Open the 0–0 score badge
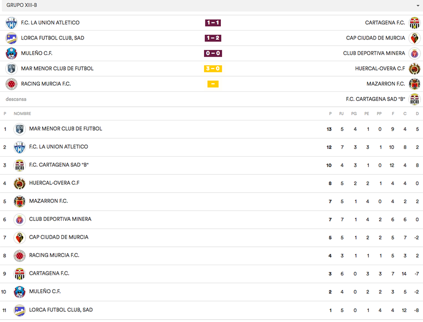The width and height of the screenshot is (423, 322). (213, 53)
